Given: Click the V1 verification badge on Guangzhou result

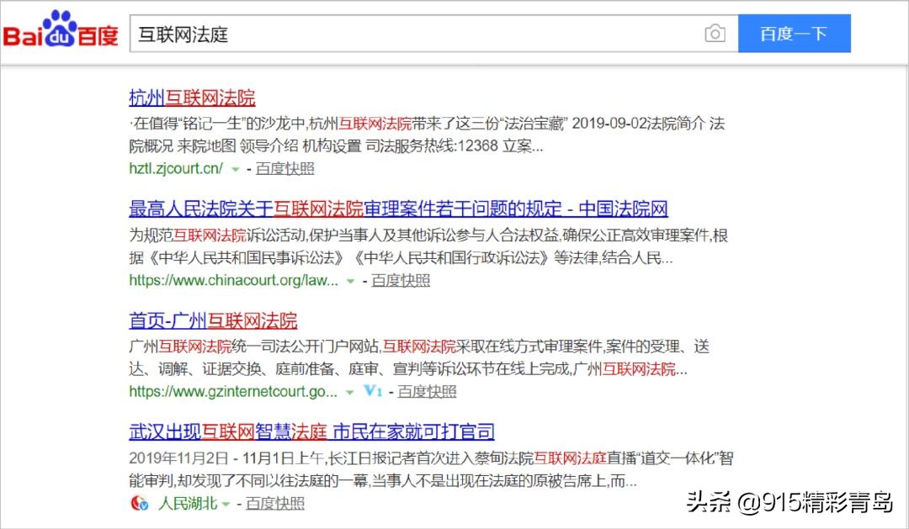Looking at the screenshot, I should [373, 391].
